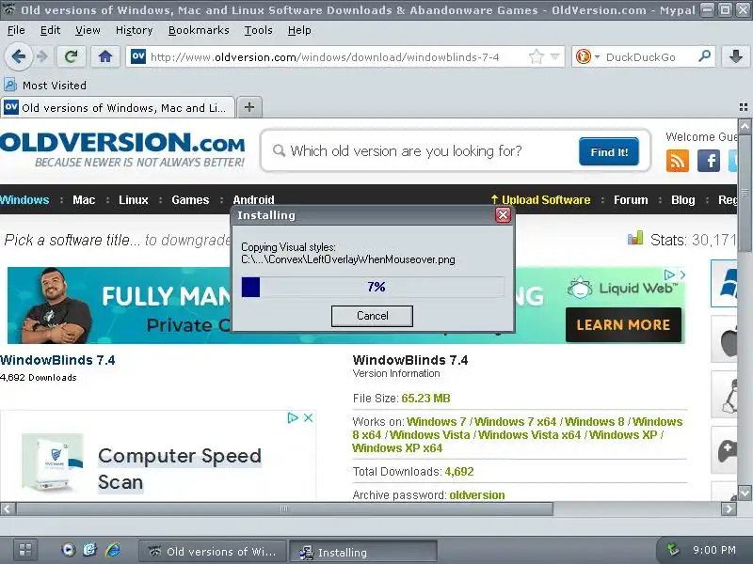Click the Find It! button
Viewport: 753px width, 564px height.
[608, 151]
